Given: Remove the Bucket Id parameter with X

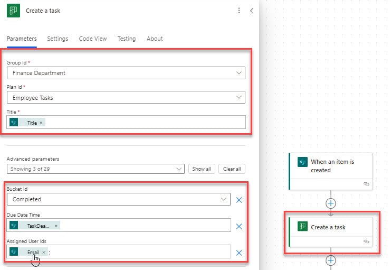Looking at the screenshot, I should coord(239,200).
